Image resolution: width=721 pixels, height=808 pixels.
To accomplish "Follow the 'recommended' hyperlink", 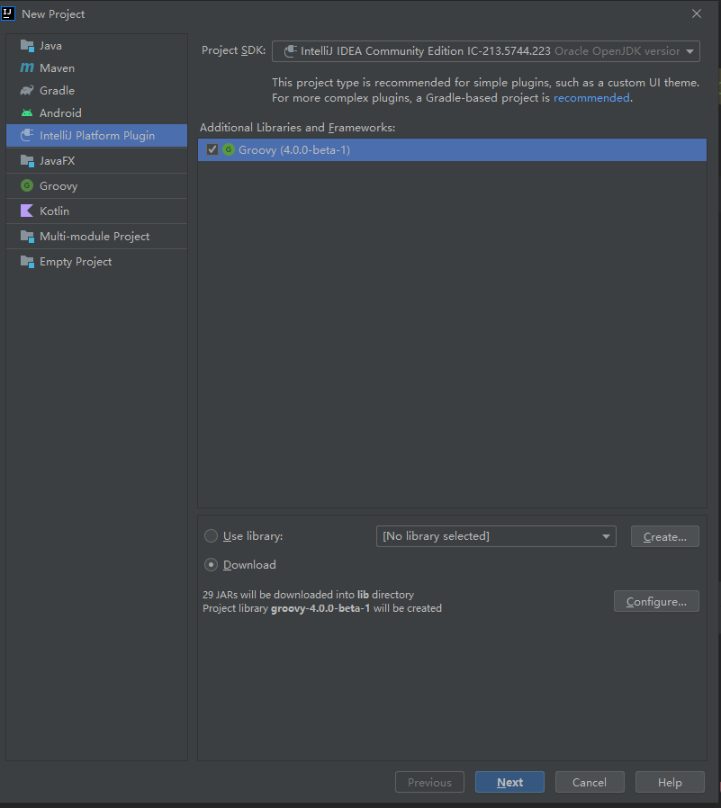I will (x=591, y=98).
